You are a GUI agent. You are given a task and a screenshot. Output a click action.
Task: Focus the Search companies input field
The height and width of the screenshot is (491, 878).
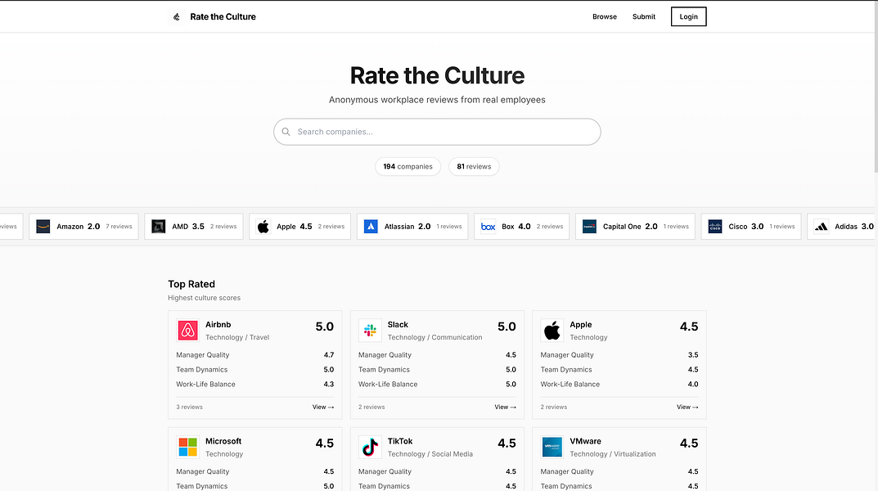[437, 132]
